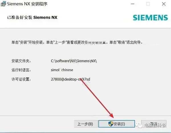This screenshot has height=133, width=171.
Task: Start installation with the 安装(I) button
Action: pyautogui.click(x=117, y=124)
